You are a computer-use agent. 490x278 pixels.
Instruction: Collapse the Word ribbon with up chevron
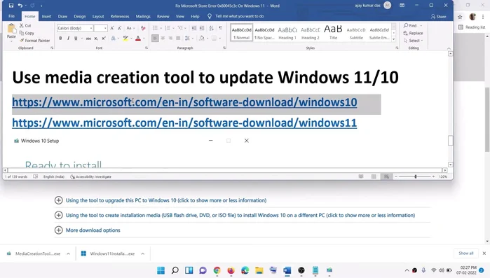pos(449,48)
